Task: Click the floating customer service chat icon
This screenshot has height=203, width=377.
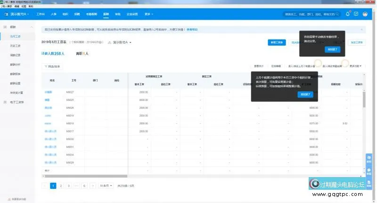Action: click(x=369, y=171)
